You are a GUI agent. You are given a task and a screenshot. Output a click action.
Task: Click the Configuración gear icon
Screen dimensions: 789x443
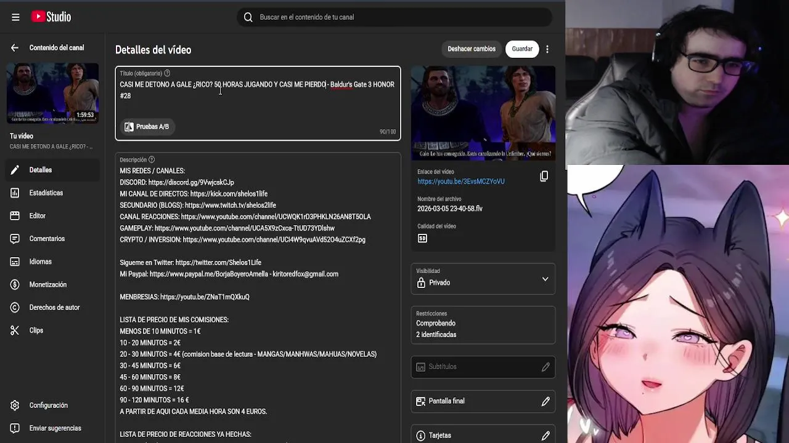coord(15,405)
